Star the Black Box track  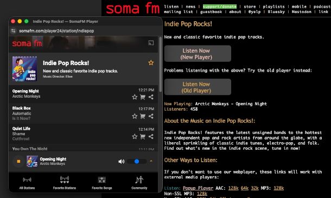coord(135,116)
